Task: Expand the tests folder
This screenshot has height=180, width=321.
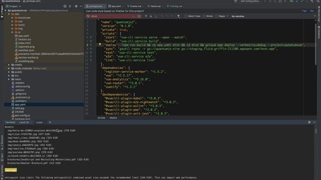Action: pyautogui.click(x=9, y=79)
